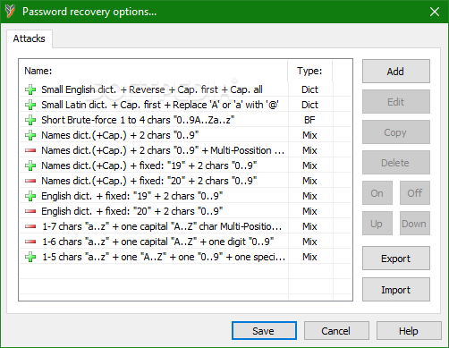Click the Copy button
Screen dimensions: 449x348
click(x=396, y=132)
